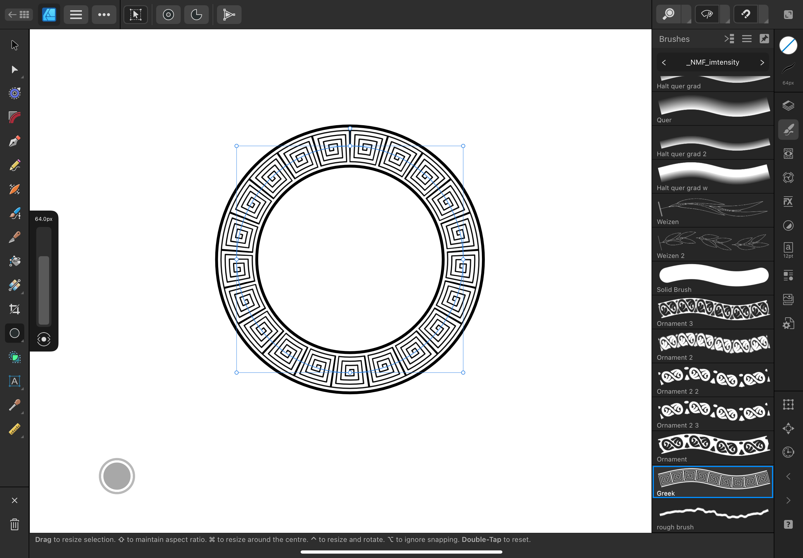This screenshot has width=803, height=558.
Task: Select the Pen tool
Action: pos(14,141)
